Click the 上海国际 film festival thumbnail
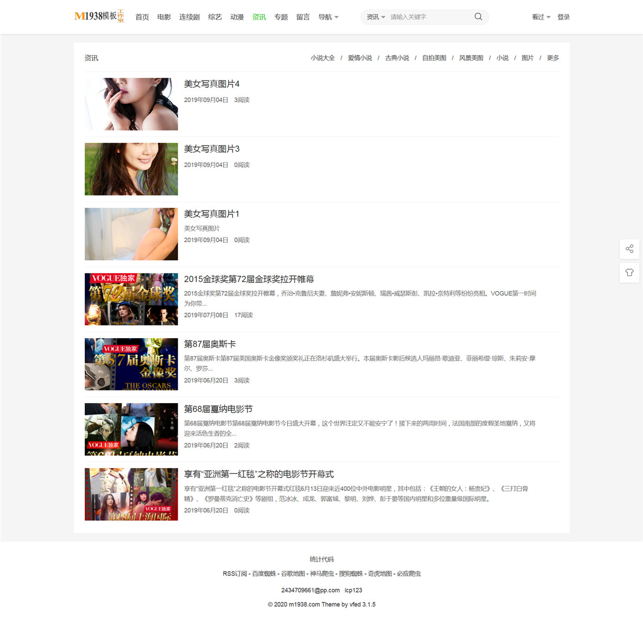The image size is (643, 622). [x=131, y=495]
